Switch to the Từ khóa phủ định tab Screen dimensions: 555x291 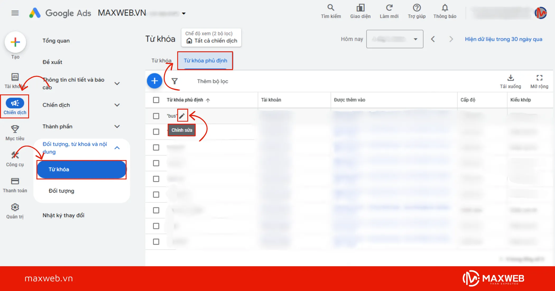coord(206,61)
